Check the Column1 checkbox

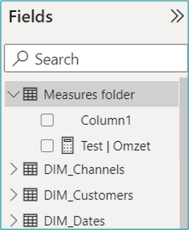pos(47,120)
